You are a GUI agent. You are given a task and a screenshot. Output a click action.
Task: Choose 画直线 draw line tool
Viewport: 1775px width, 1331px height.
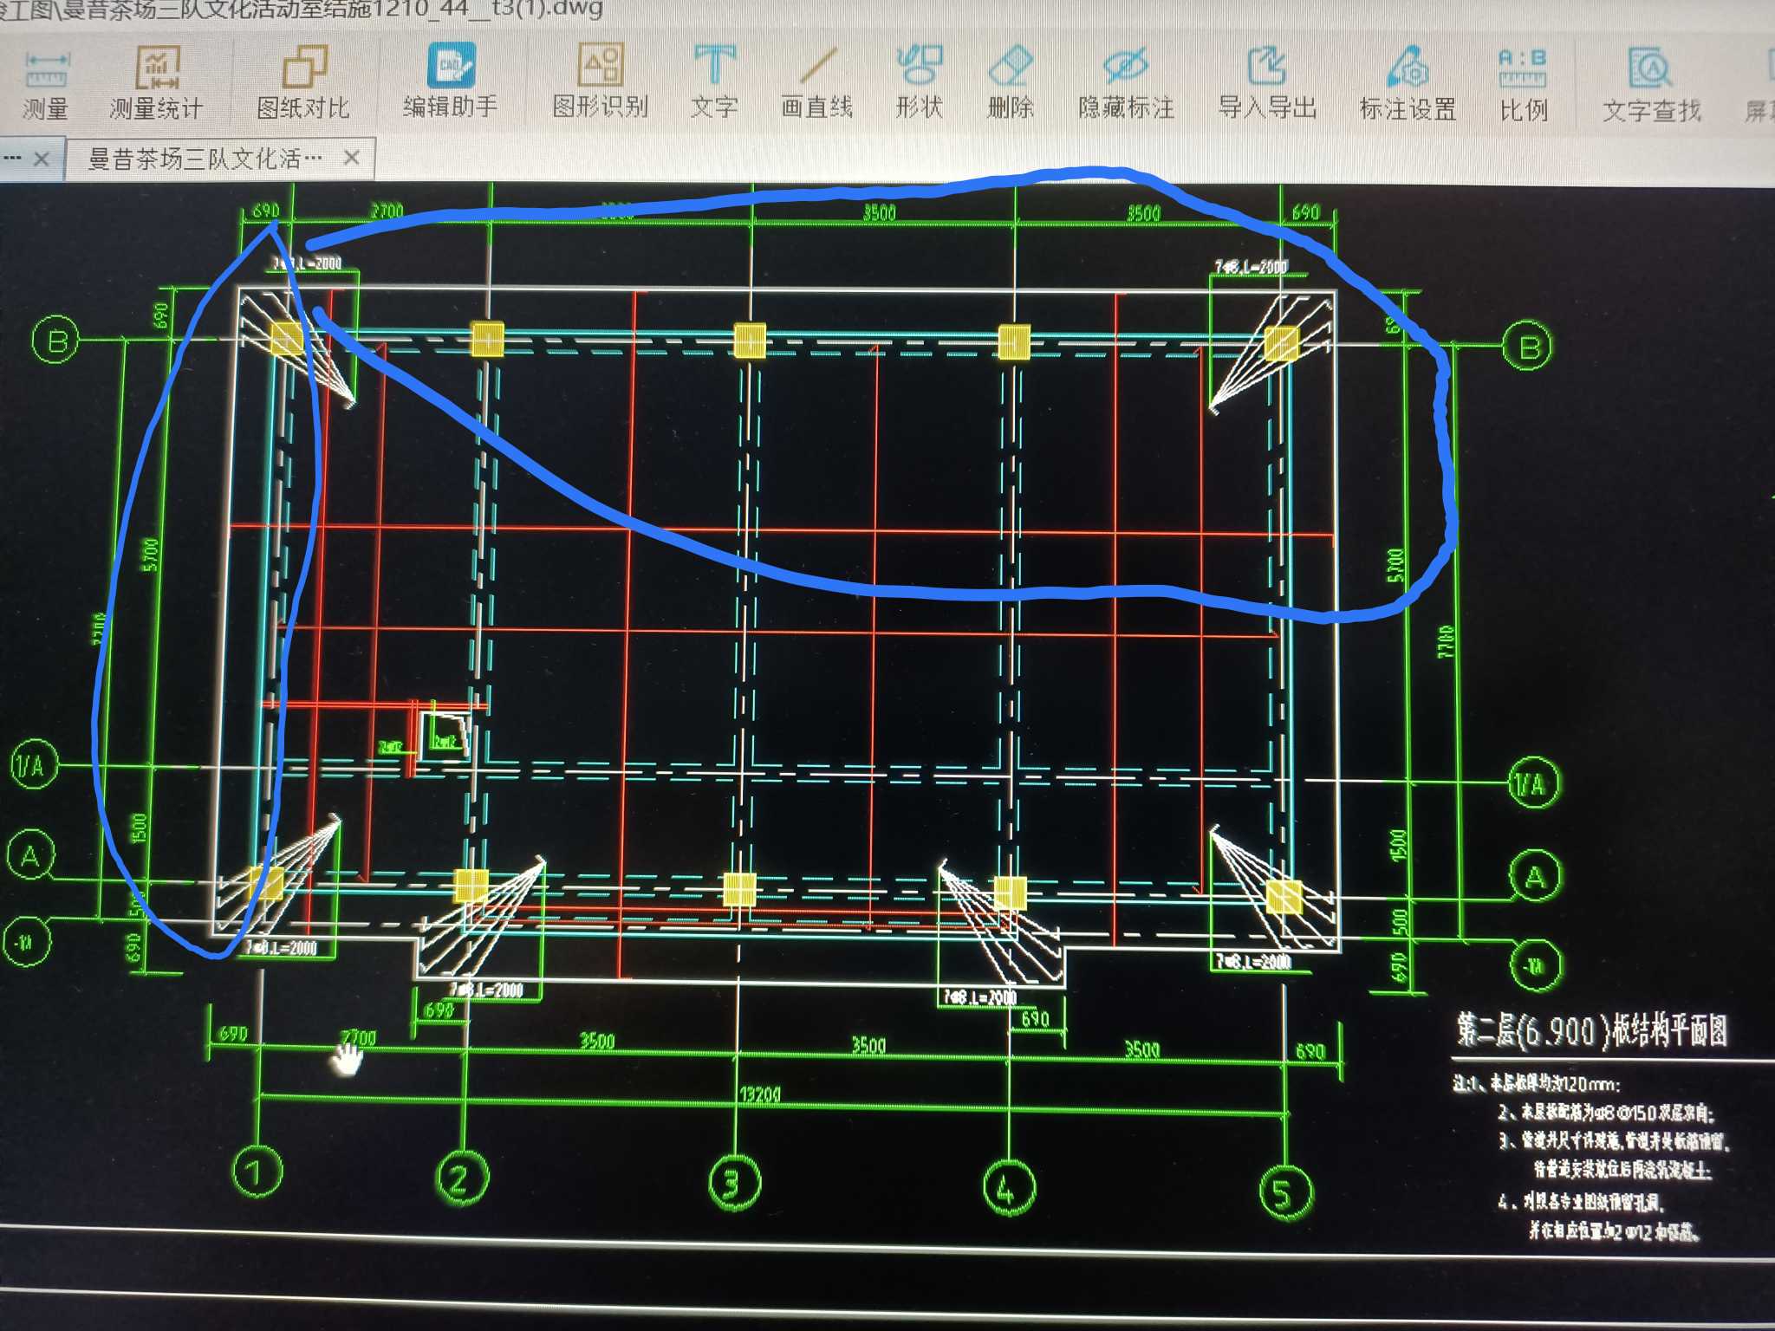(x=816, y=83)
